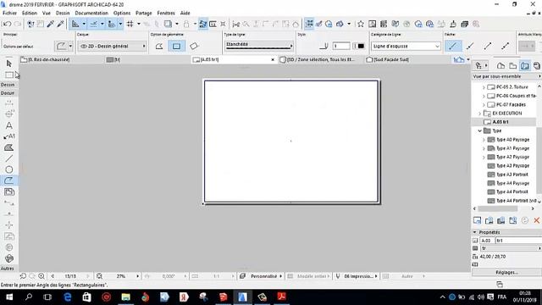
Task: Click the Réglages... button
Action: pos(506,273)
